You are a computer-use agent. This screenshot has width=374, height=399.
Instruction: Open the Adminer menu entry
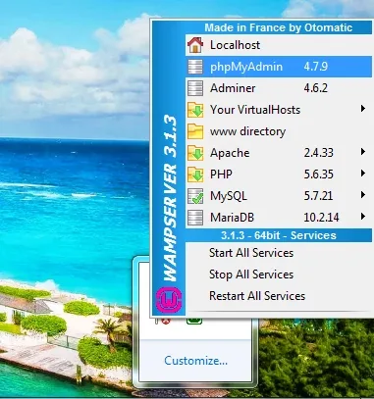pos(279,88)
